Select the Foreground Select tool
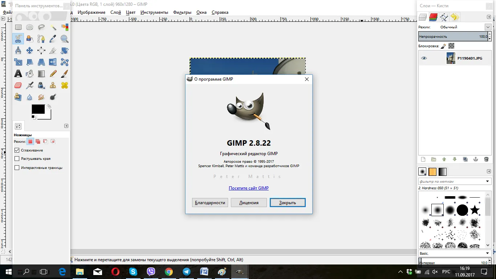Screen dimensions: 496x279 click(30, 39)
